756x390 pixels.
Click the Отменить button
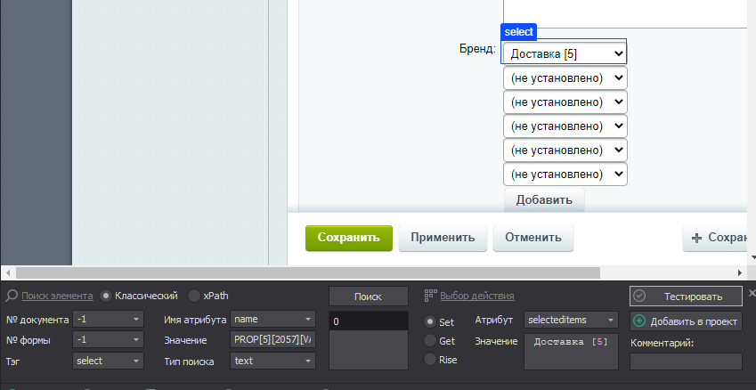[x=533, y=238]
